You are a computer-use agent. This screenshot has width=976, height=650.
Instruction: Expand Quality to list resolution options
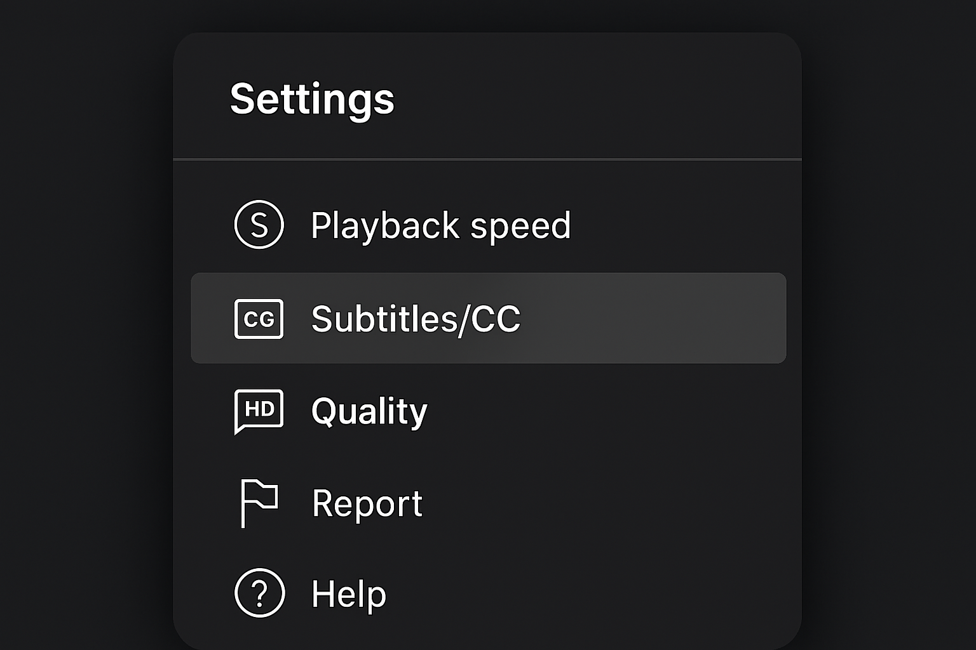[x=369, y=411]
